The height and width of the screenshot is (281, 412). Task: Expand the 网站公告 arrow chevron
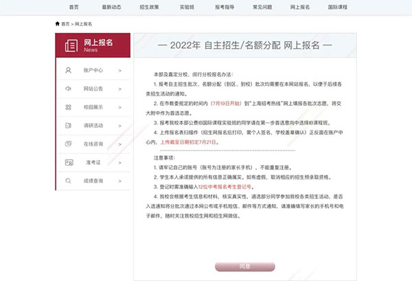click(x=119, y=89)
